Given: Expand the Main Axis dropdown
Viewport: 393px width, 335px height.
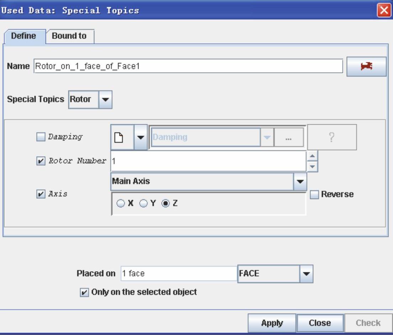Looking at the screenshot, I should pyautogui.click(x=299, y=181).
